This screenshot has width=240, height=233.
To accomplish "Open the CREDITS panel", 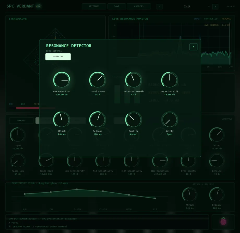I will [139, 6].
